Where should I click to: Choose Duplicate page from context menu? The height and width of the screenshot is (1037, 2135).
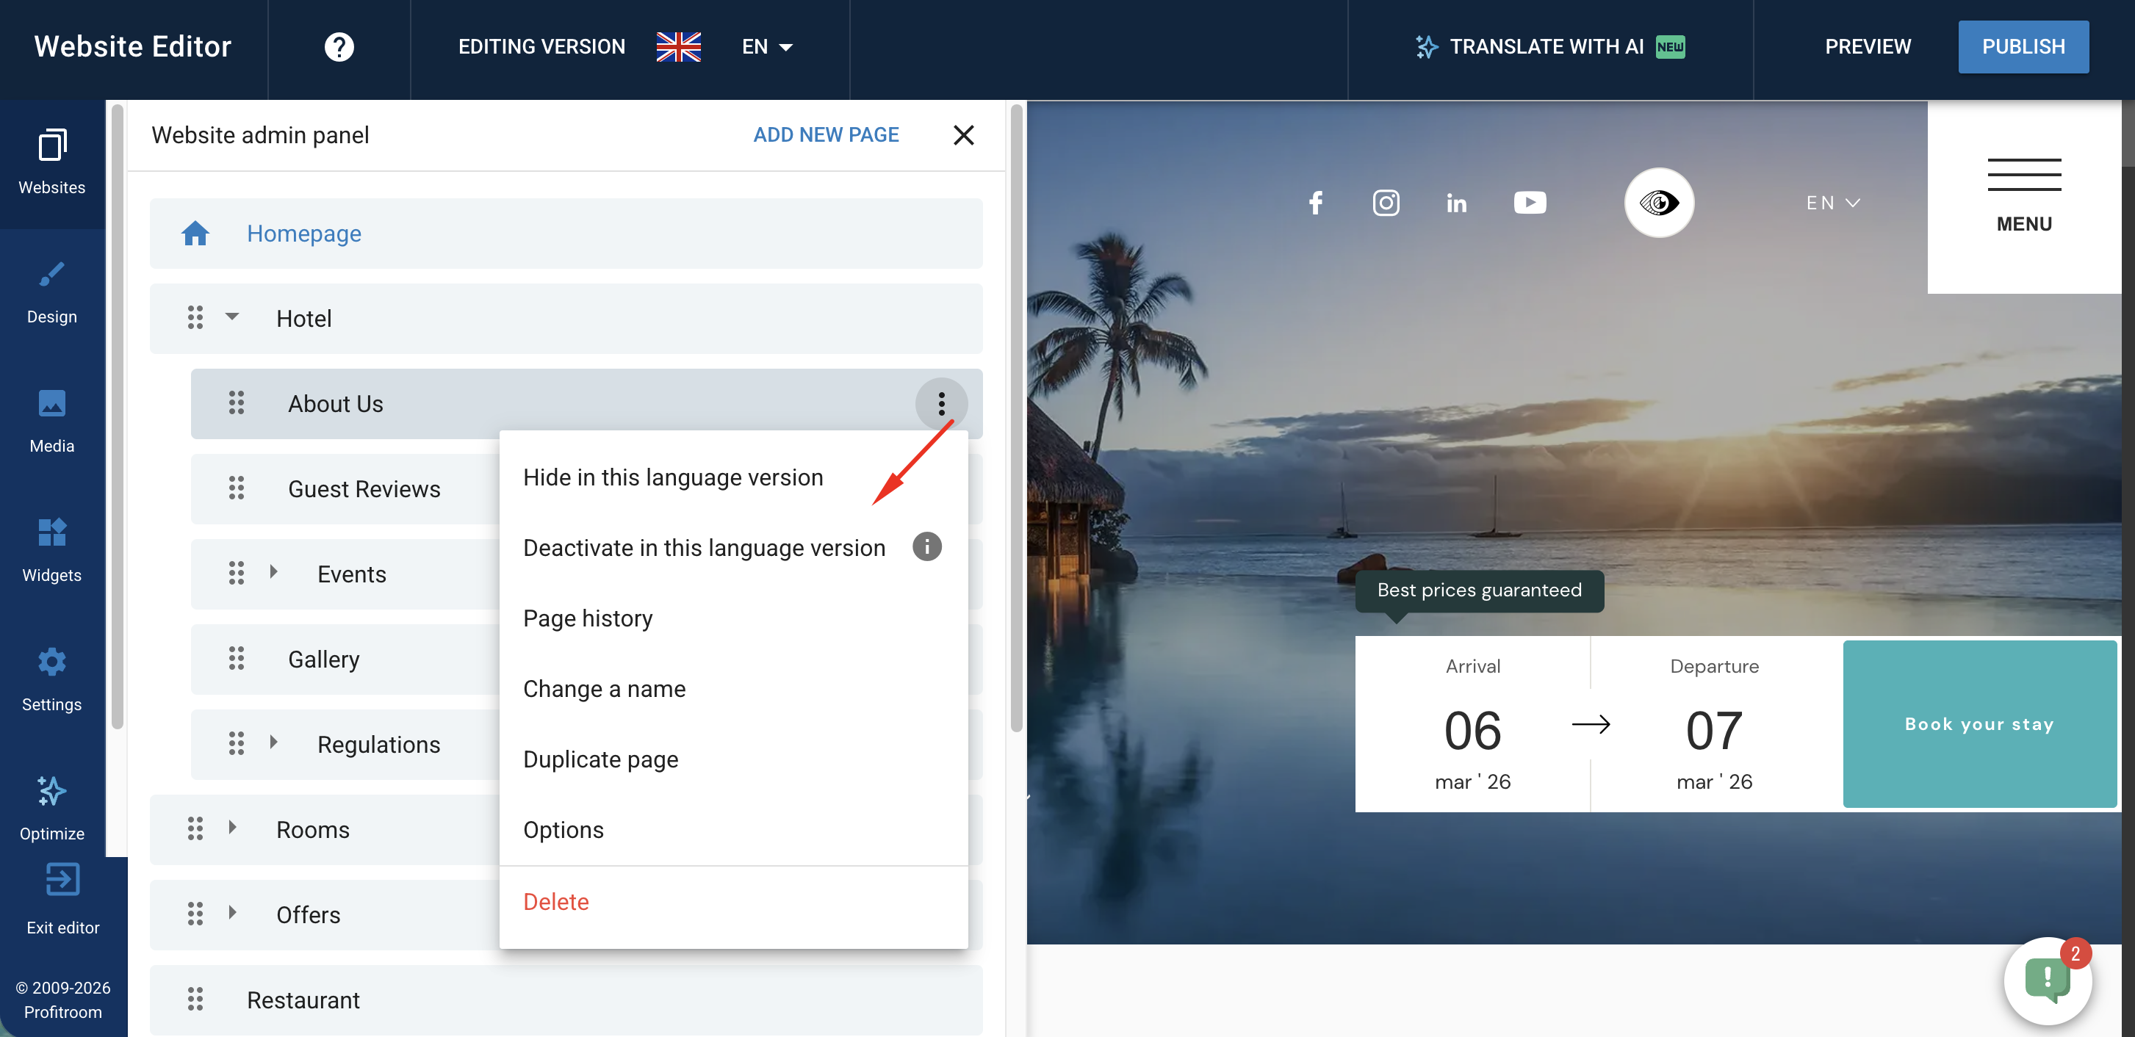click(600, 759)
